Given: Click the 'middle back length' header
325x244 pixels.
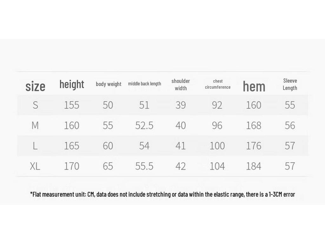Looking at the screenshot, I should click(x=144, y=84).
